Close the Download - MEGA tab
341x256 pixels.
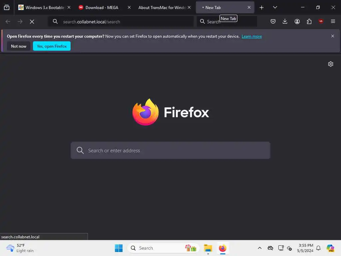tap(129, 7)
